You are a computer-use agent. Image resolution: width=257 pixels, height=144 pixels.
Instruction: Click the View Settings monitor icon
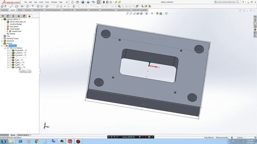coord(166,14)
